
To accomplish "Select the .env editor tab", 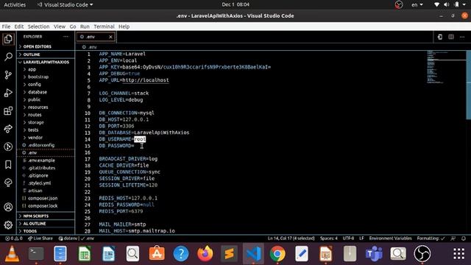I will 96,37.
